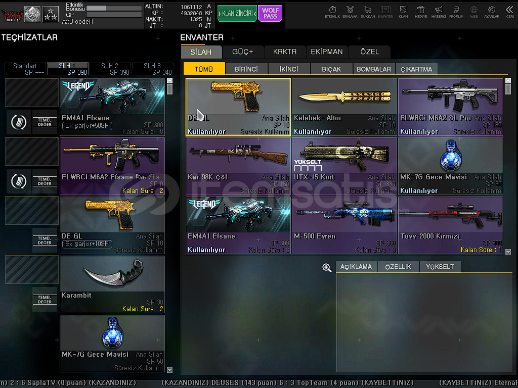Select Kar 98K çöl rifle in inventory
The height and width of the screenshot is (388, 518).
point(238,166)
